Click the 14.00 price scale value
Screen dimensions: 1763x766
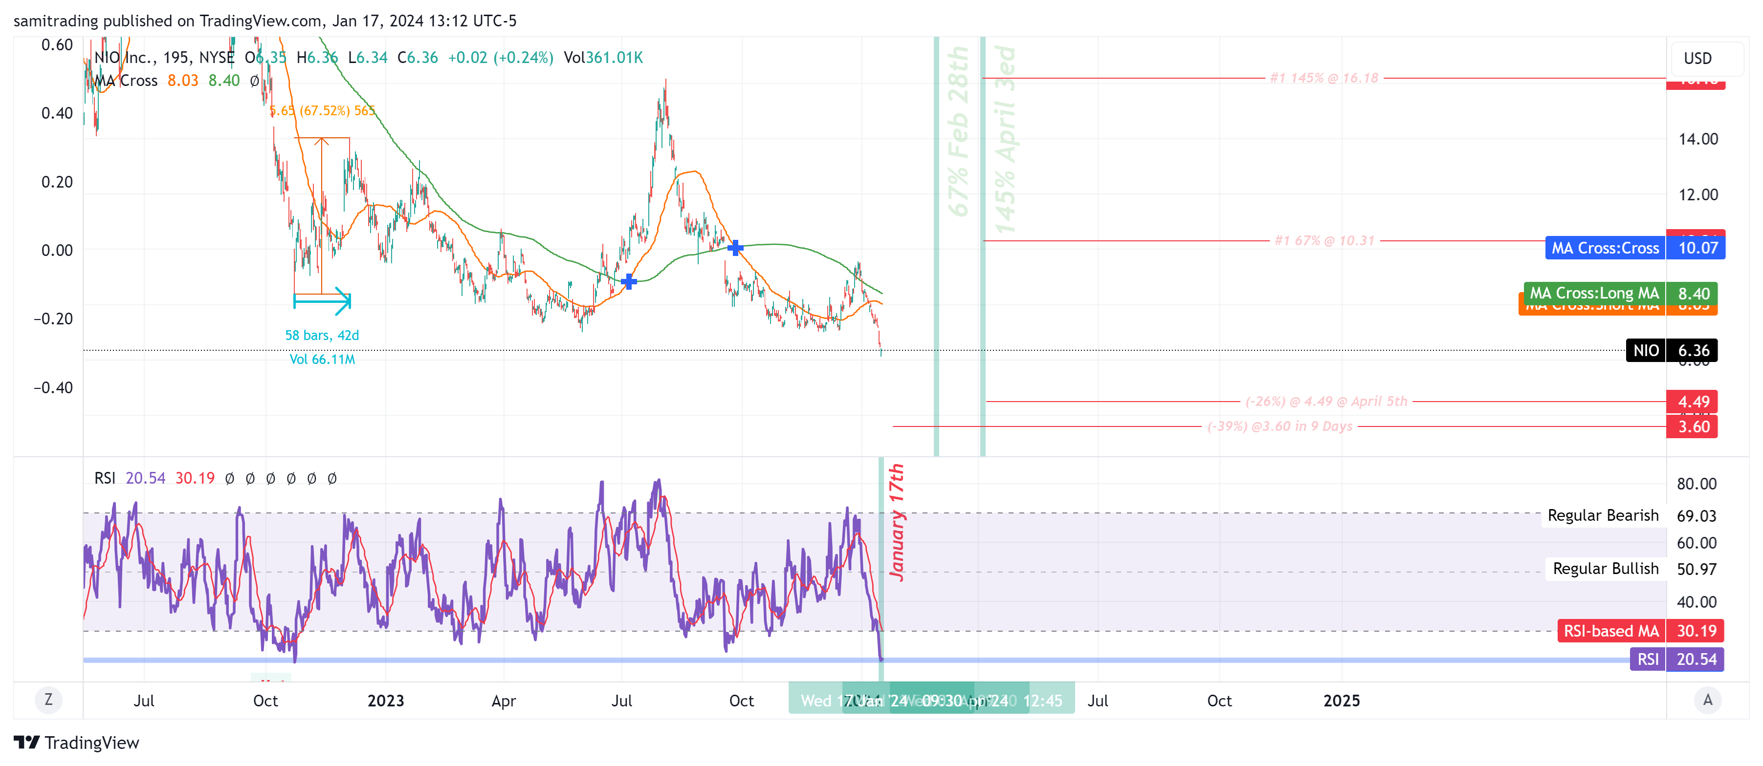[x=1698, y=139]
